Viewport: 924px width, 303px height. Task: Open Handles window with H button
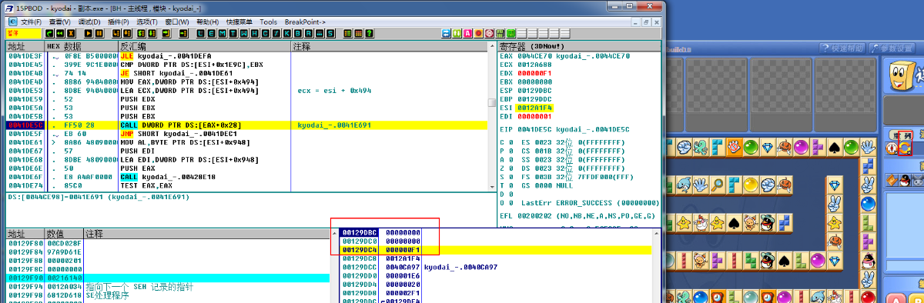tap(254, 33)
